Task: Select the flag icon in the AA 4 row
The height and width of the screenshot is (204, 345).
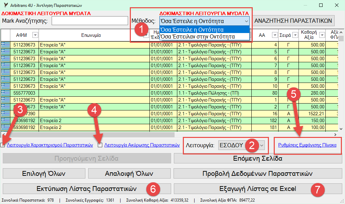Action: (6, 45)
